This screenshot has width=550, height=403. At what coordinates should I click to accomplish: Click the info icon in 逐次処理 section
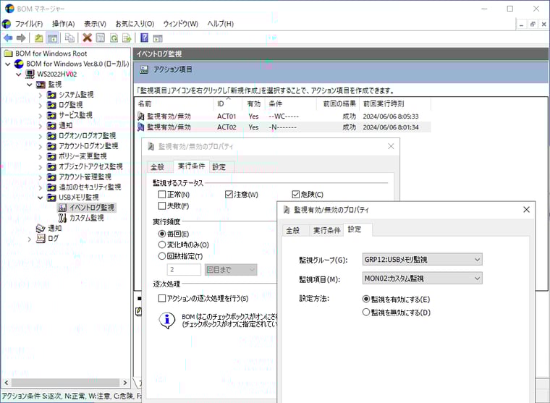167,320
